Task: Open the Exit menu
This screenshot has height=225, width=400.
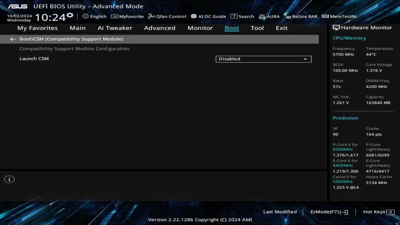Action: (281, 28)
